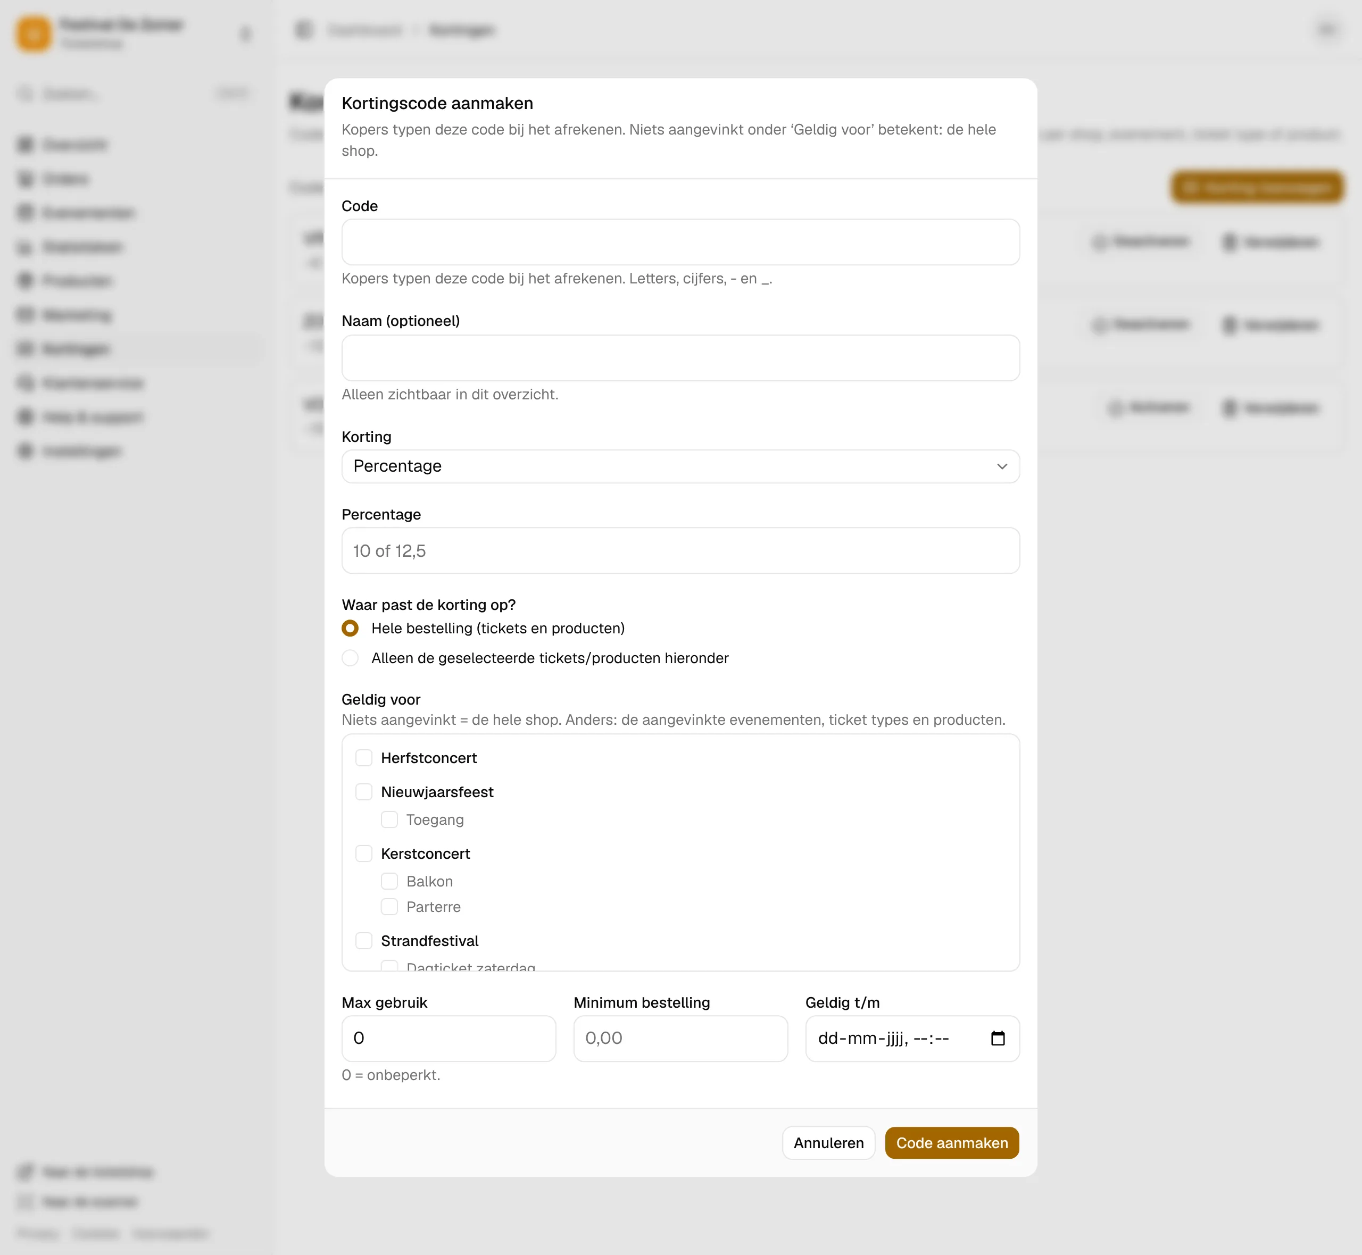Image resolution: width=1362 pixels, height=1255 pixels.
Task: Click the Code input field
Action: click(x=680, y=242)
